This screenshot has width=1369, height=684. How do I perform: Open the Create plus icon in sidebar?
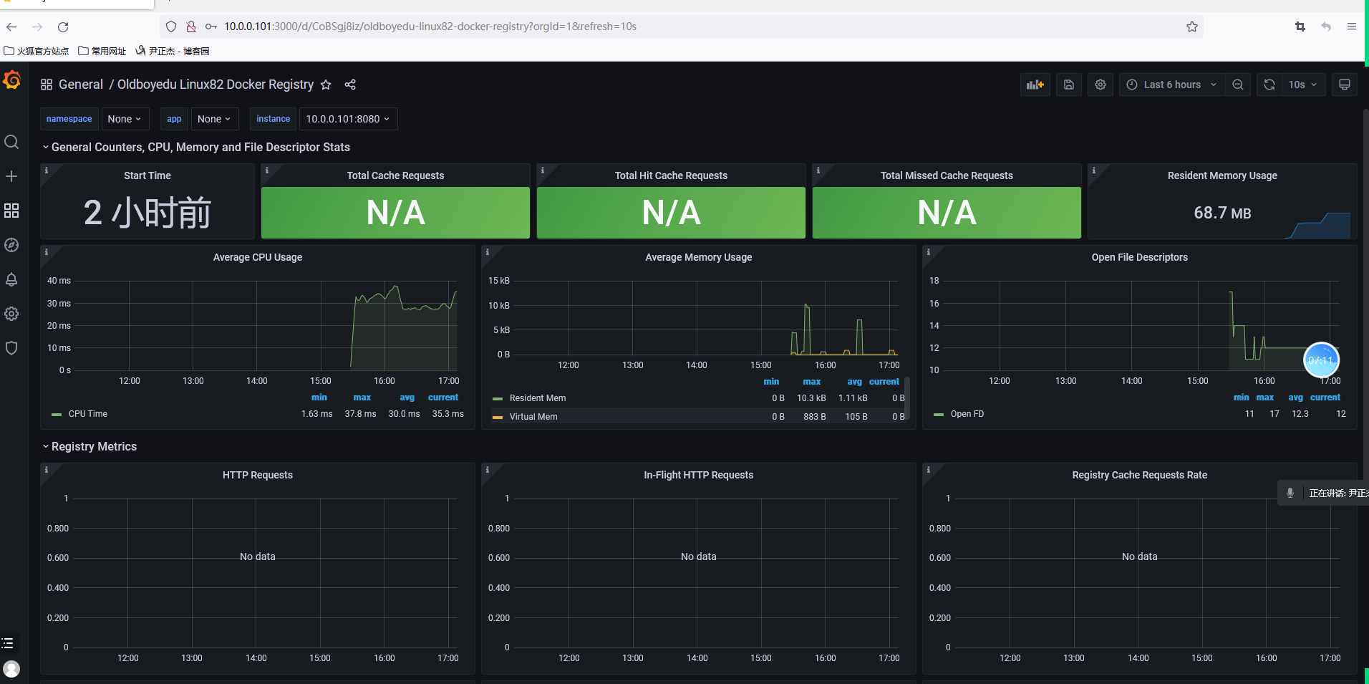pos(11,176)
